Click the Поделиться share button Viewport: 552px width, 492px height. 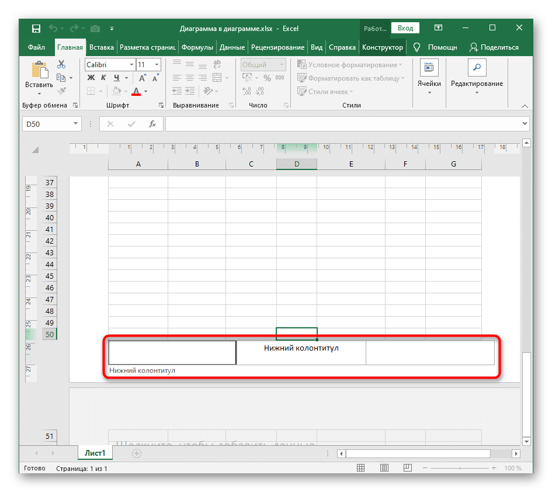(494, 47)
